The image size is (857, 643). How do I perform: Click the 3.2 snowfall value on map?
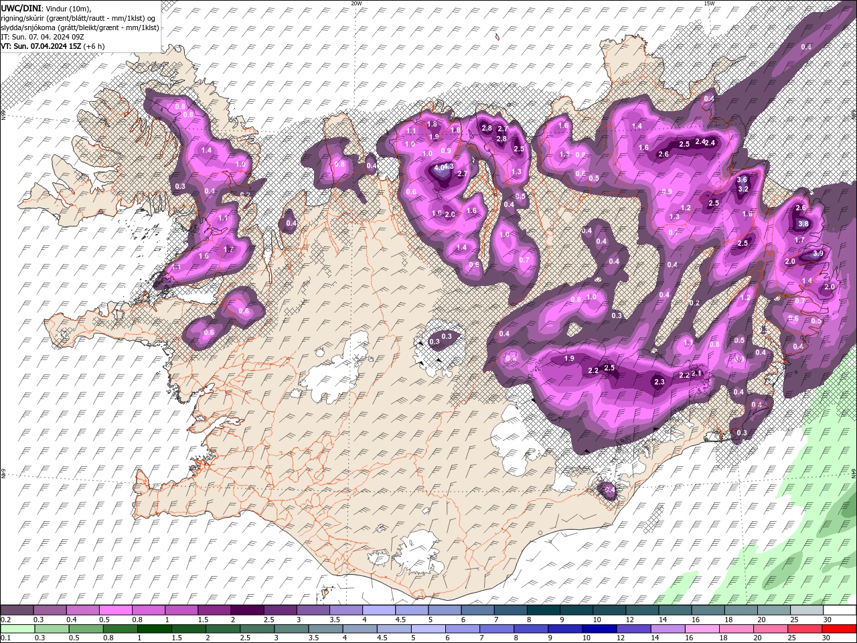coord(743,189)
